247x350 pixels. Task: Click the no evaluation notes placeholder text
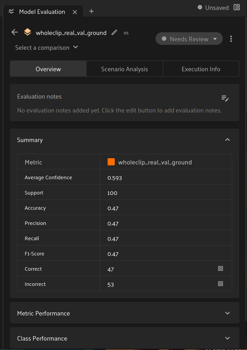[x=119, y=110]
